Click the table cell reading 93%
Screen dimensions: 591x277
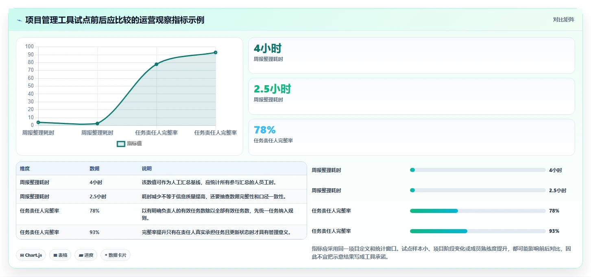(94, 232)
